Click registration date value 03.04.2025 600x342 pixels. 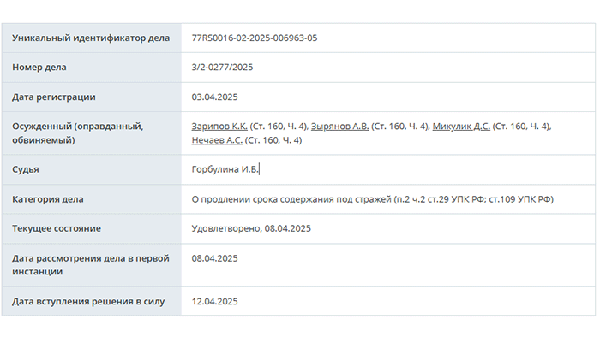[214, 97]
